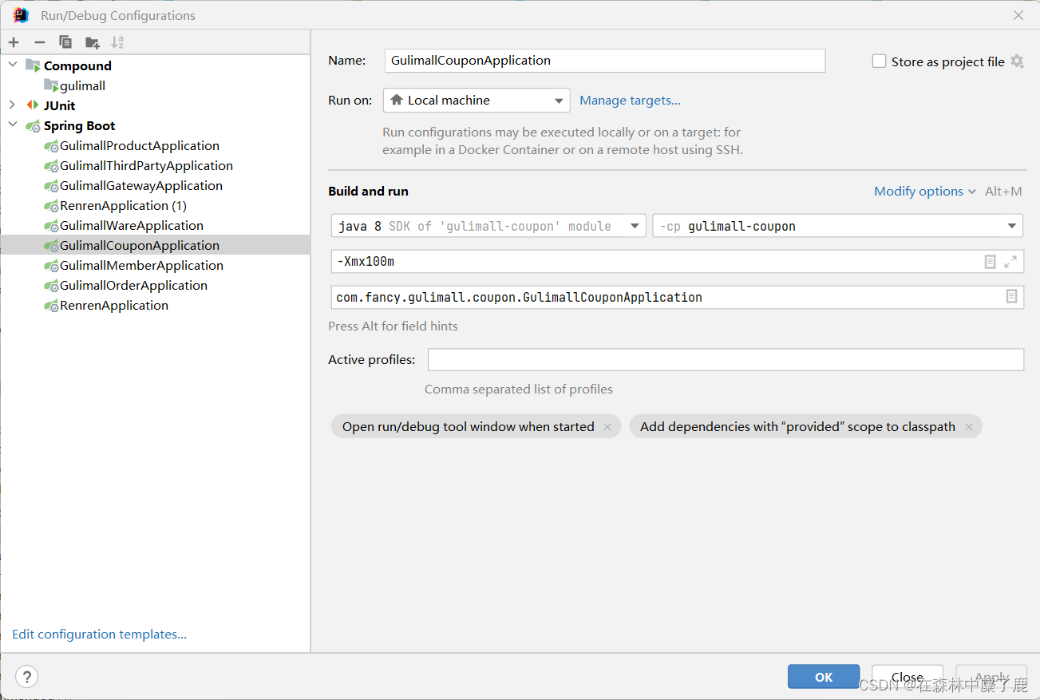Click the Copy Configuration icon
The image size is (1040, 700).
tap(65, 42)
